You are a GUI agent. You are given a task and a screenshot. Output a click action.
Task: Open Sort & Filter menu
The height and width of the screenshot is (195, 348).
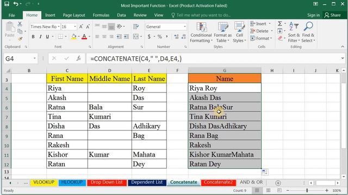tap(294, 32)
